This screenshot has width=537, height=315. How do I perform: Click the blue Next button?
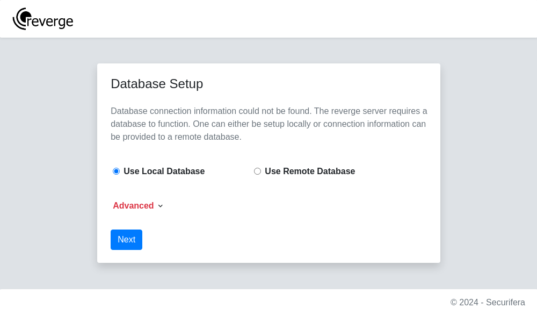tap(126, 240)
